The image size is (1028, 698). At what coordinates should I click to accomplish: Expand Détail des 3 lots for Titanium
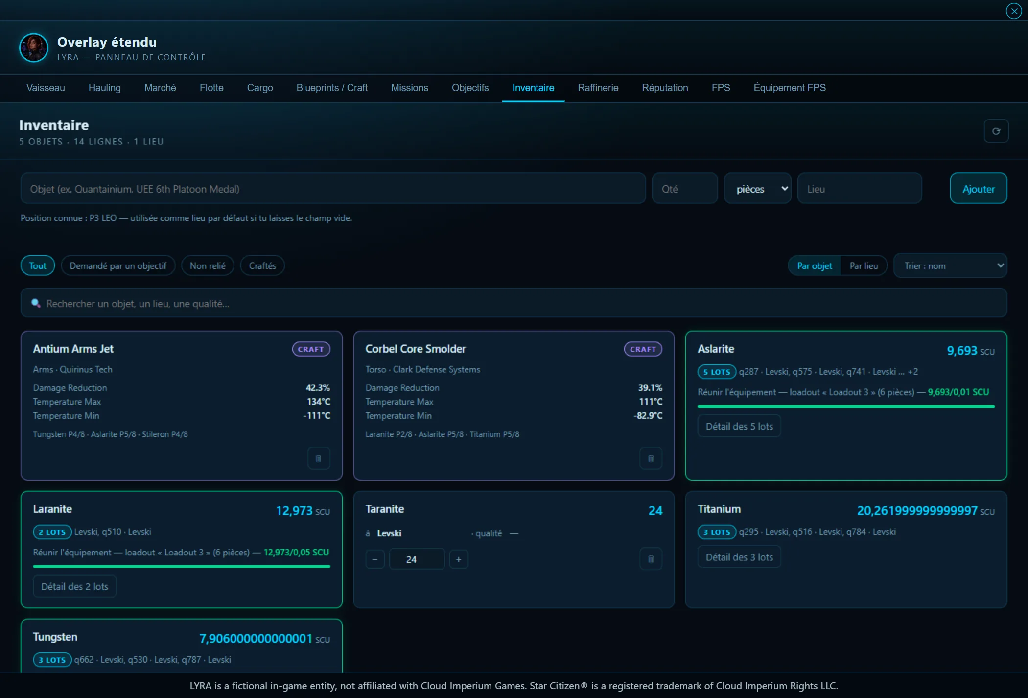click(739, 557)
